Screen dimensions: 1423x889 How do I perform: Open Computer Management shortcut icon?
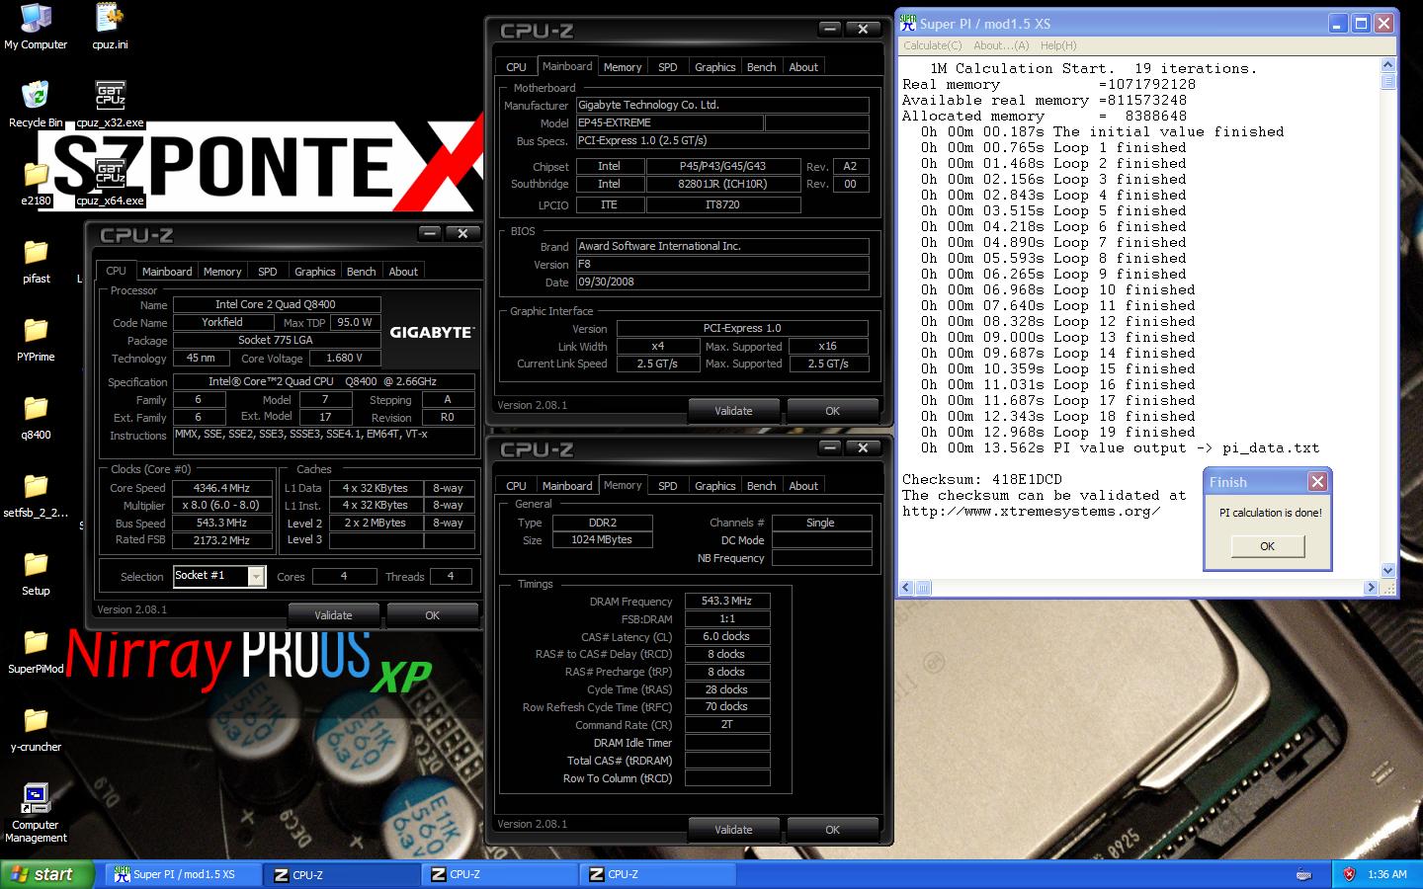(36, 813)
